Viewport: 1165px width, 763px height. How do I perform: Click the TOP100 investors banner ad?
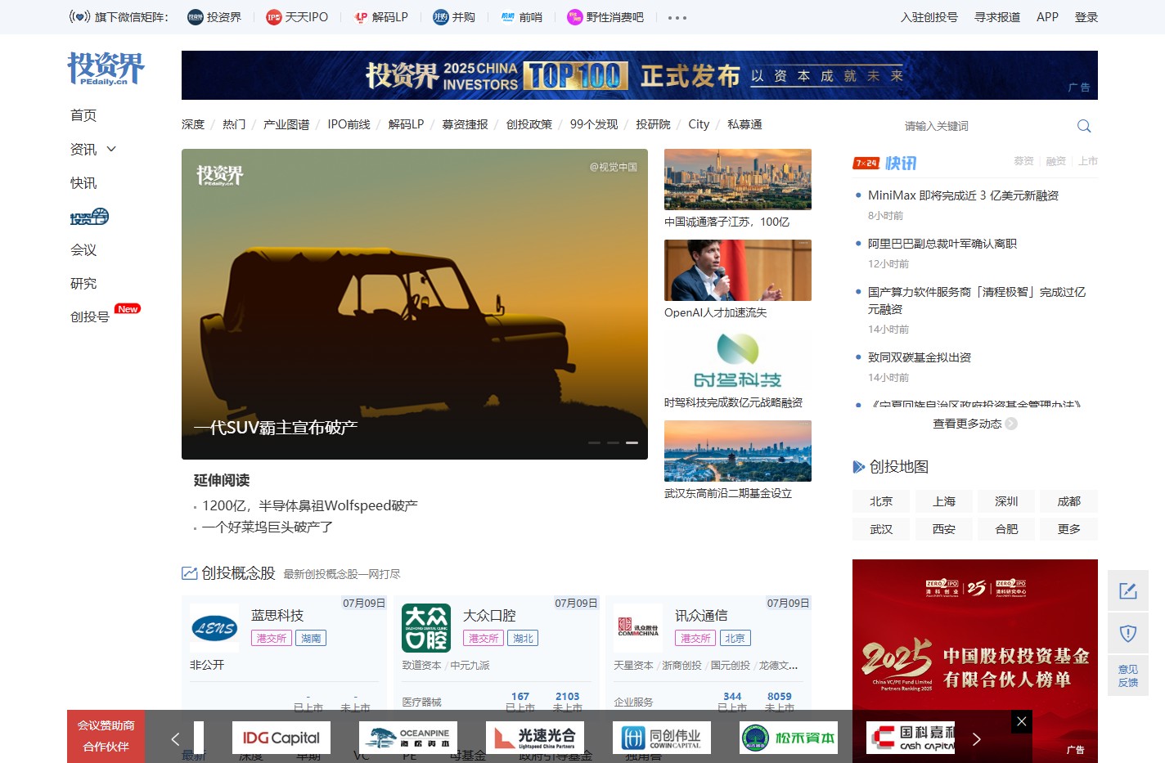pyautogui.click(x=640, y=75)
